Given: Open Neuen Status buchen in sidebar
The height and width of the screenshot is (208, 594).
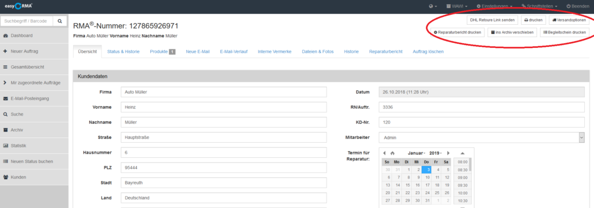Looking at the screenshot, I should click(34, 161).
